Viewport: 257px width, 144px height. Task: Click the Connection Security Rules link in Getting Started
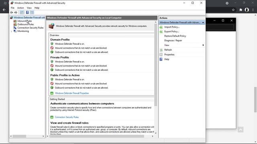coord(67,117)
